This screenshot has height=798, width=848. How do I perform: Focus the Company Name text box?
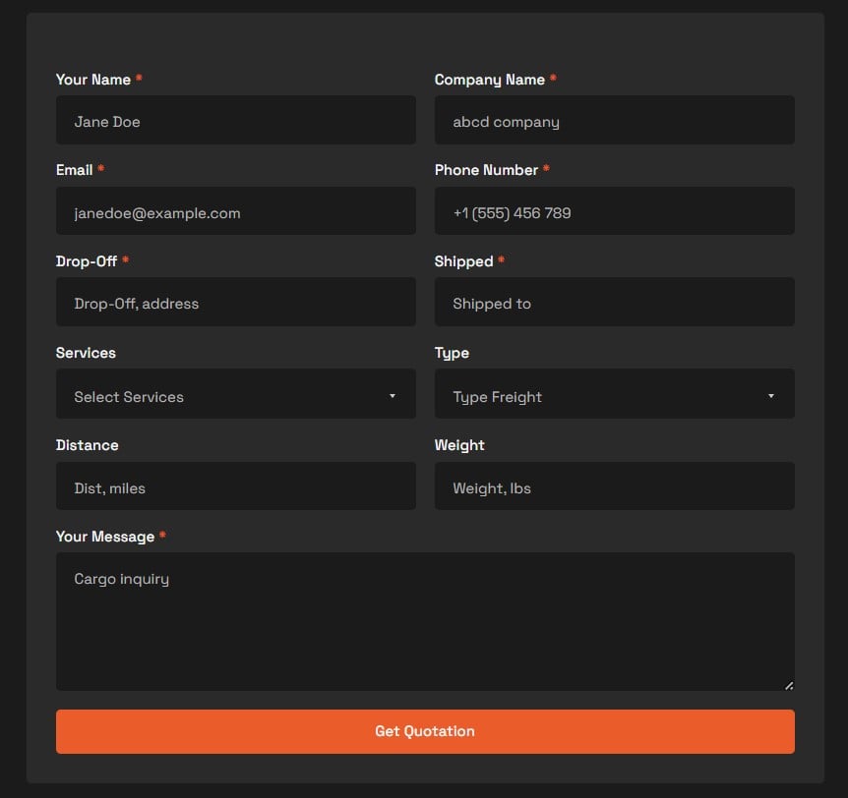(x=615, y=120)
